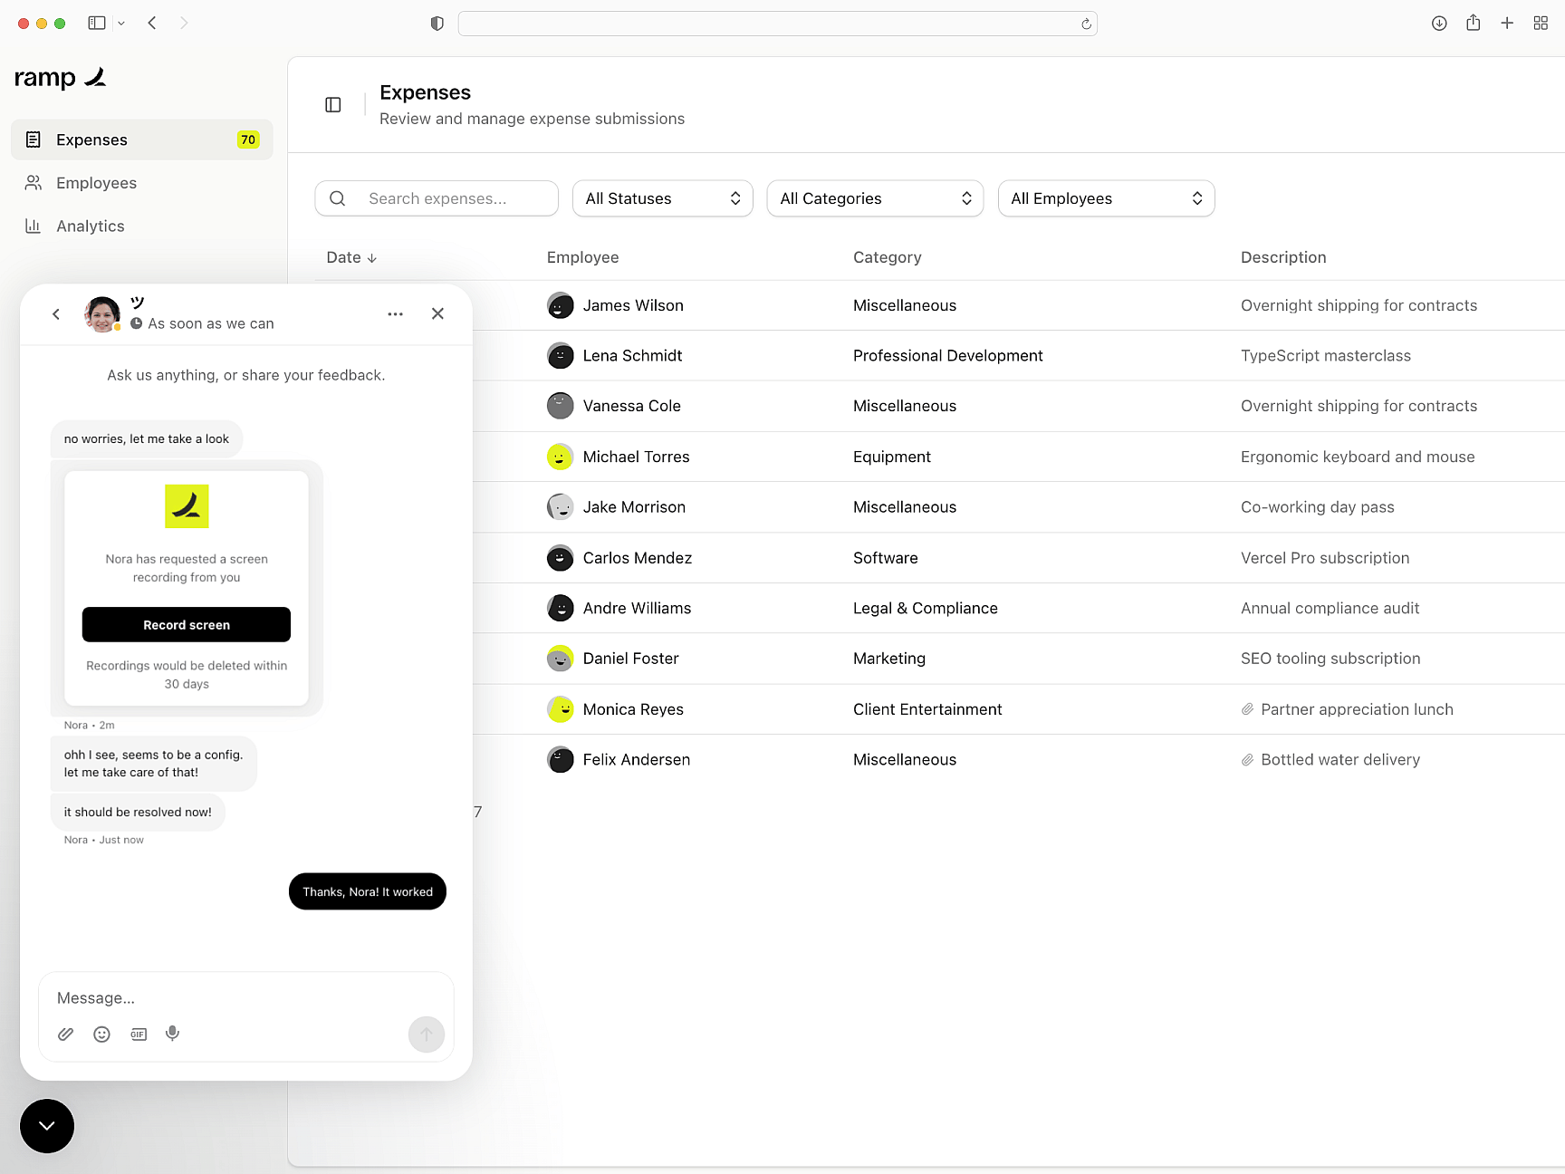Navigate to the Employees section
Screen dimensions: 1565x1174
point(95,183)
